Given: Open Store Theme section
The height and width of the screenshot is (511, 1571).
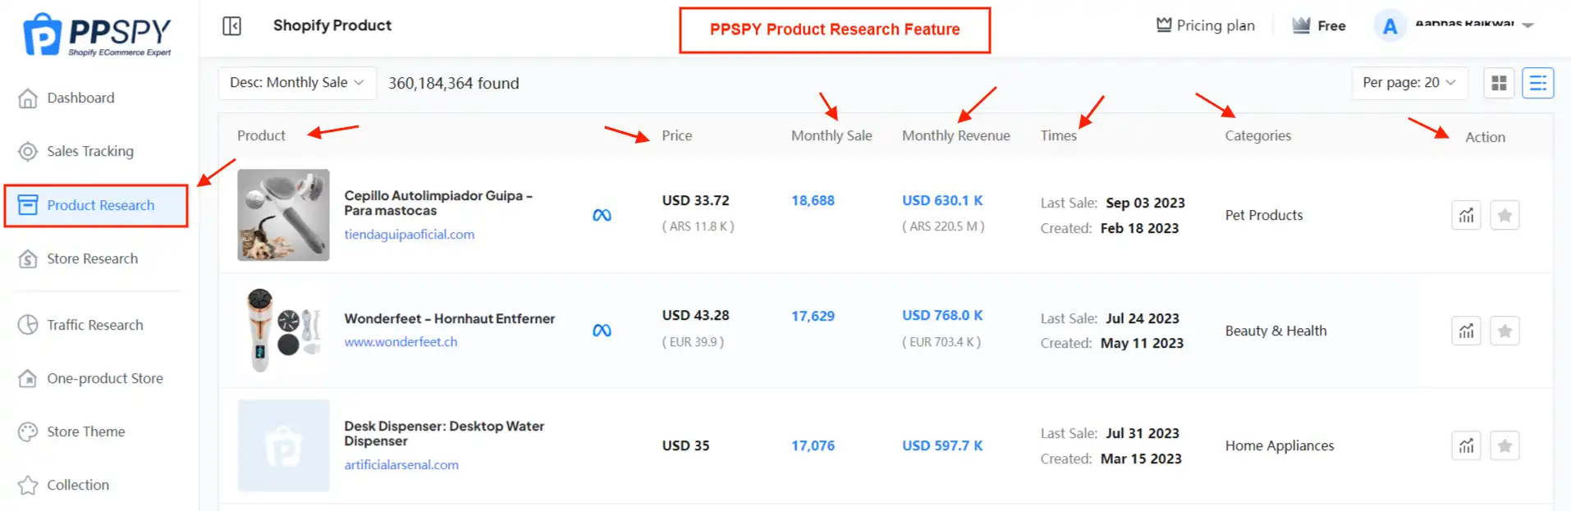Looking at the screenshot, I should click(85, 431).
